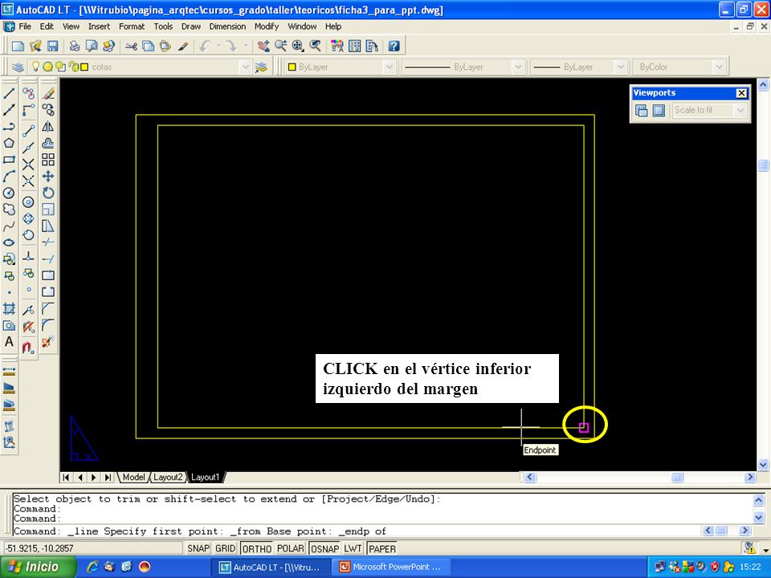Close the Viewports floating toolbar

click(741, 93)
